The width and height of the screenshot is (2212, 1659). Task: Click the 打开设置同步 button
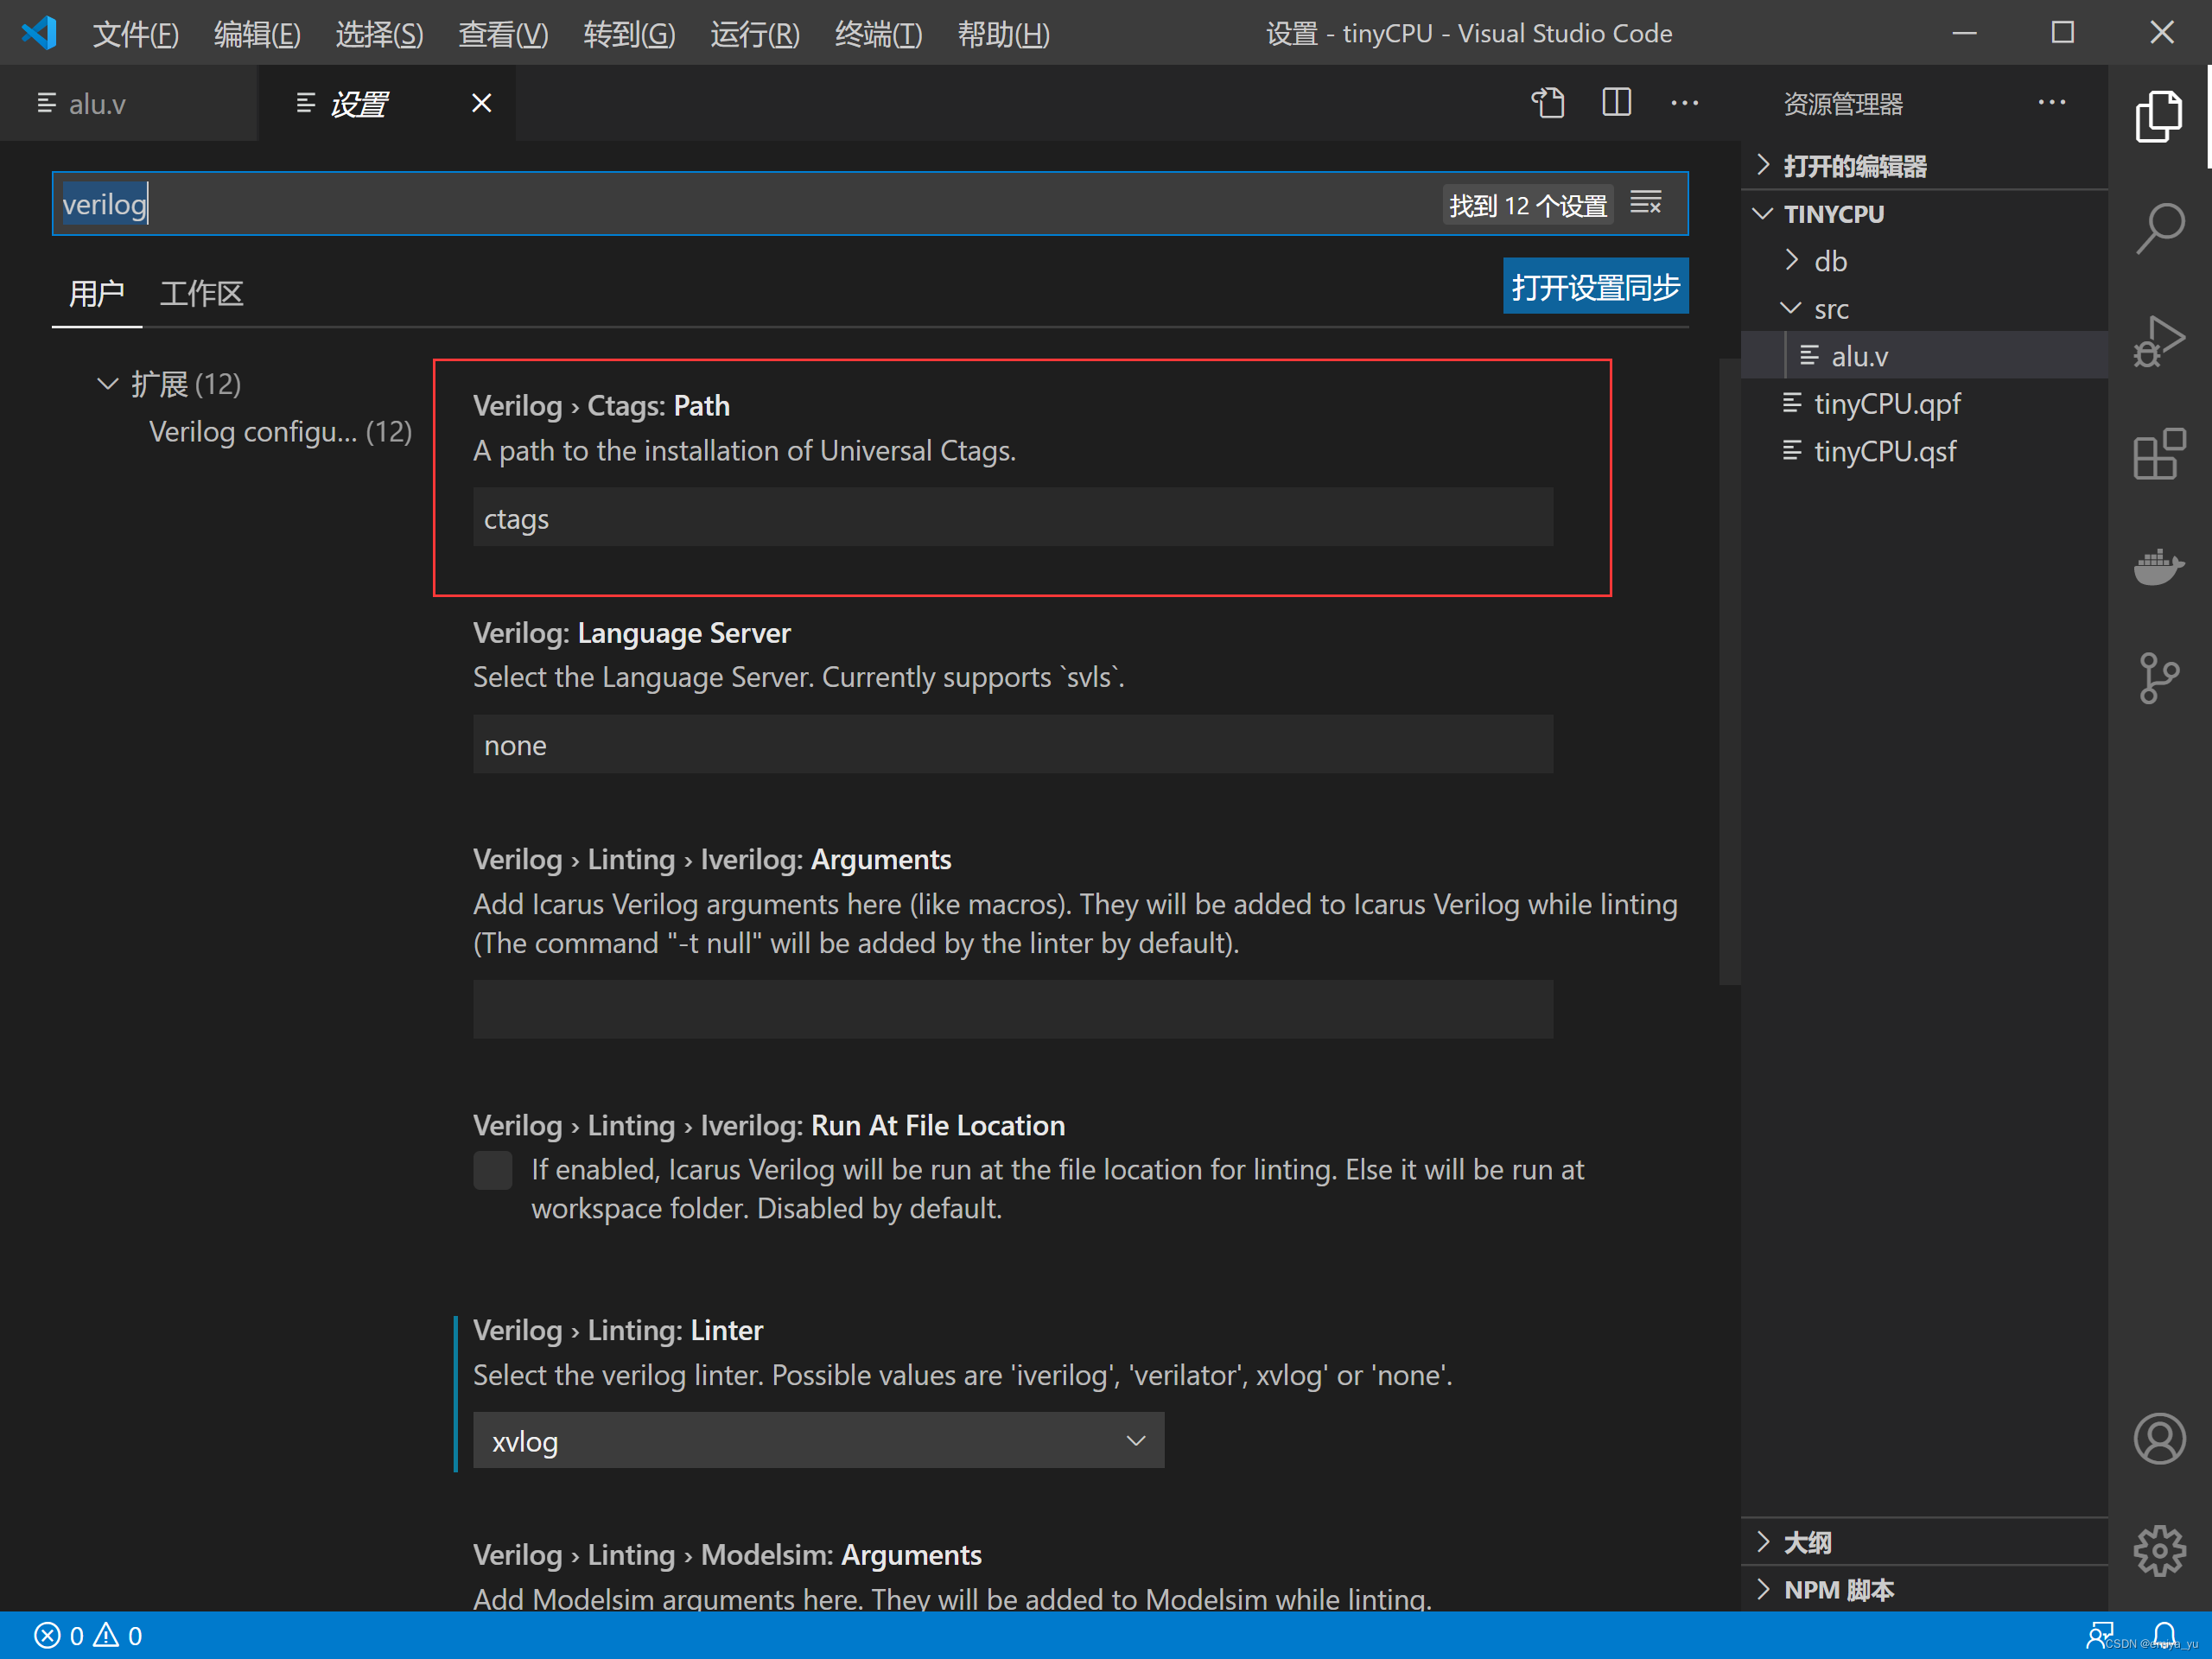coord(1595,286)
